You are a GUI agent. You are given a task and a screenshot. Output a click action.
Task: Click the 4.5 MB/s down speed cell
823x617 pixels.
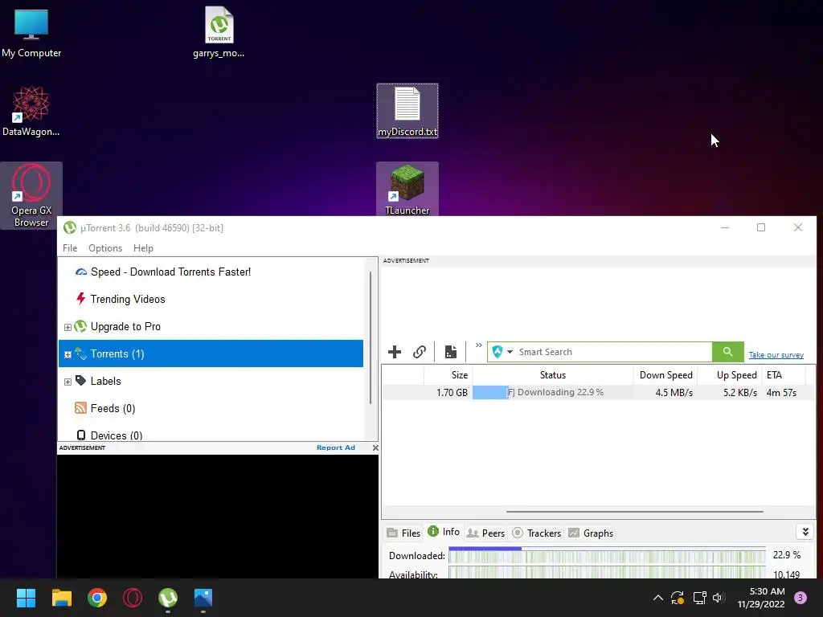(x=674, y=392)
